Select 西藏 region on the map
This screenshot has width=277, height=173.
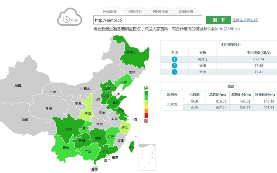click(x=25, y=119)
